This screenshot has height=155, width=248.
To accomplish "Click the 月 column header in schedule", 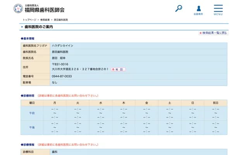I will (55, 103).
